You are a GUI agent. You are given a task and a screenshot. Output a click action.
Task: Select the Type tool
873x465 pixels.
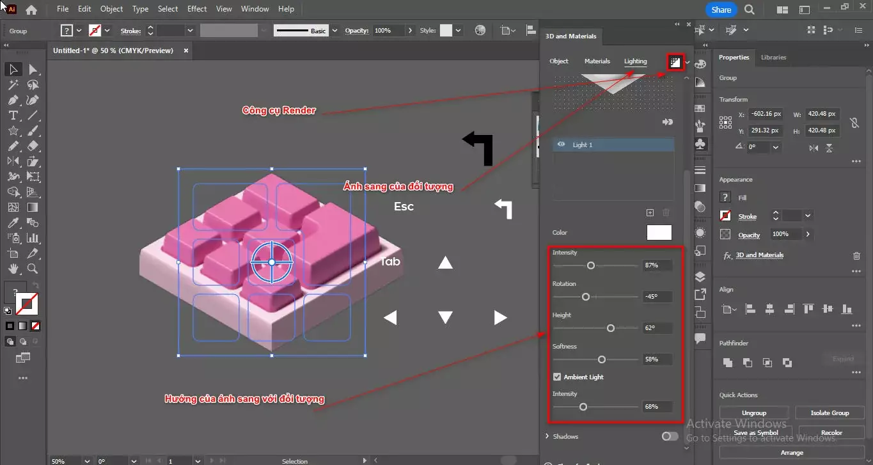point(13,115)
